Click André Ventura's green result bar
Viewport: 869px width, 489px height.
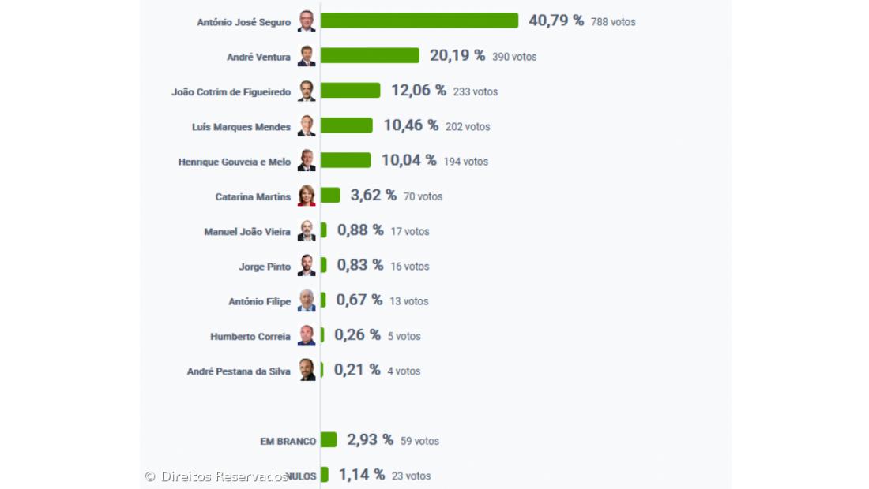[x=370, y=56]
